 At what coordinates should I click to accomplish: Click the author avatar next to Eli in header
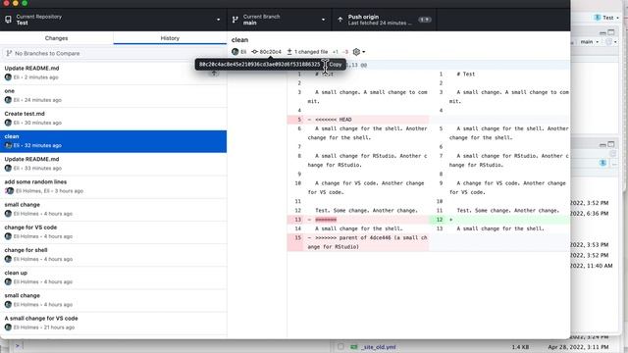[235, 52]
